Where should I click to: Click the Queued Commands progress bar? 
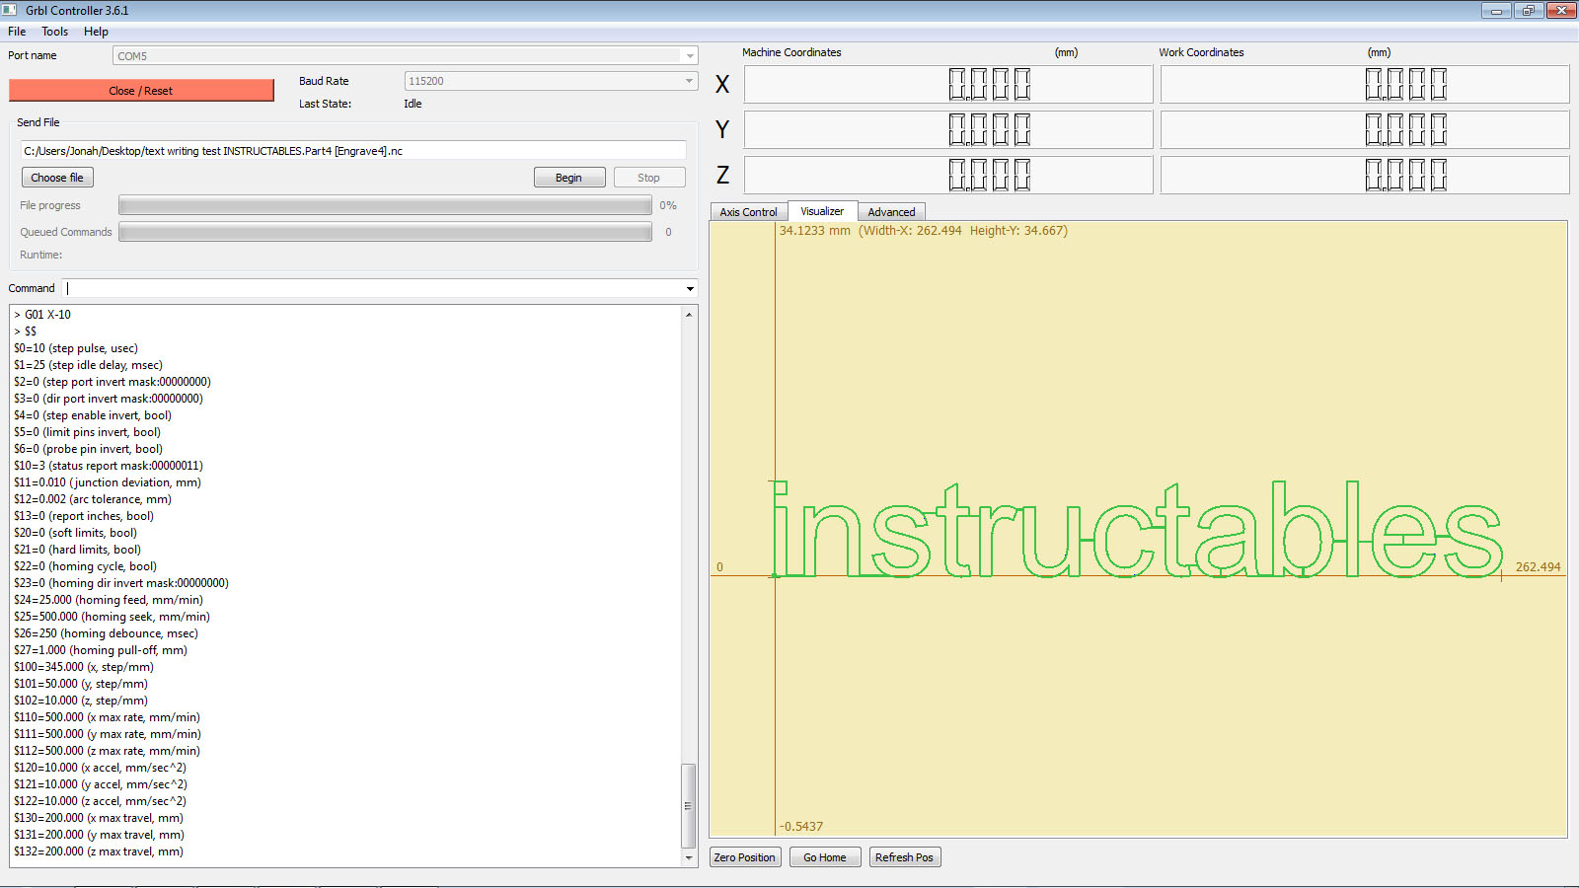click(x=385, y=232)
